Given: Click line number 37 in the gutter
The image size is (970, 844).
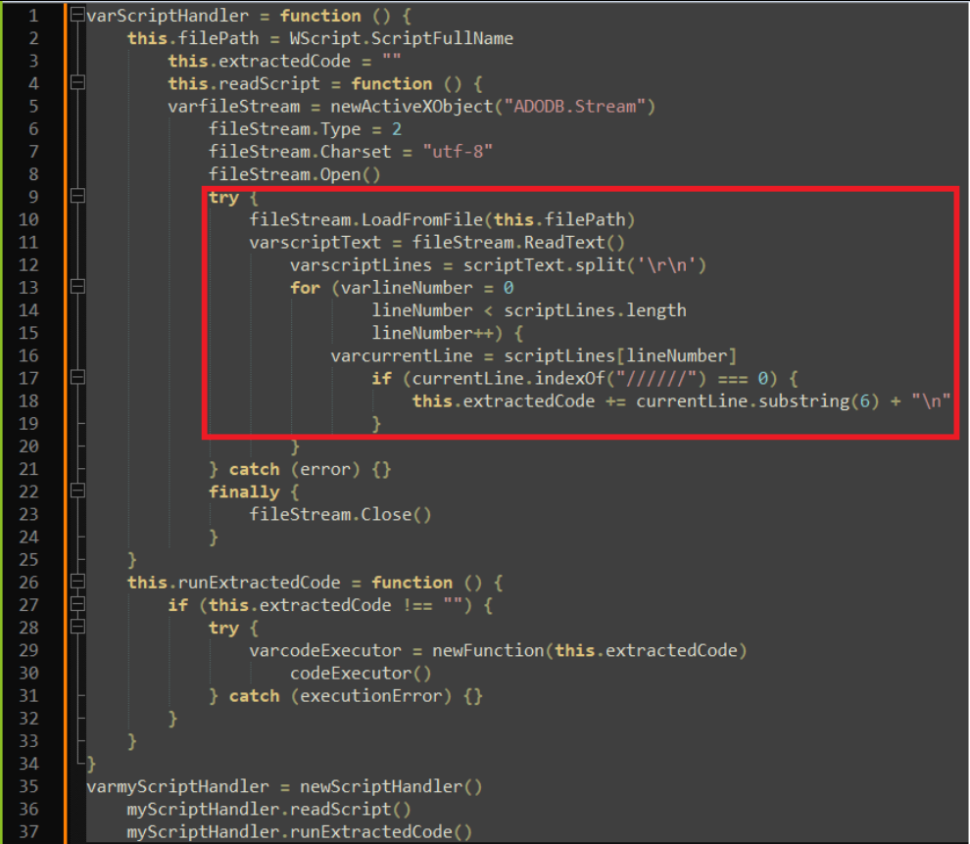Looking at the screenshot, I should [x=28, y=831].
